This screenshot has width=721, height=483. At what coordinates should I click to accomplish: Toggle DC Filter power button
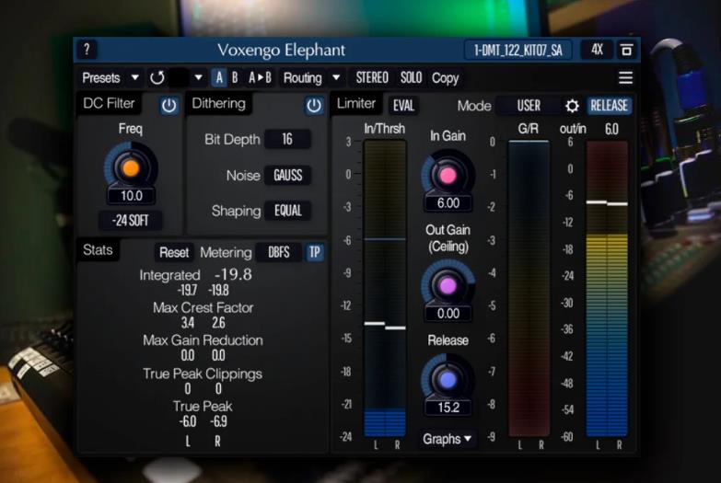coord(169,106)
